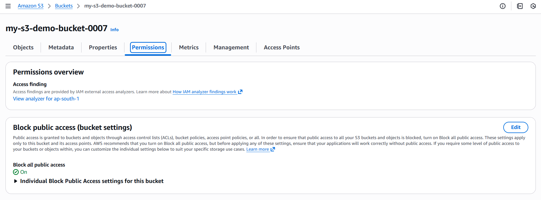Click the Permissions overview heading
The height and width of the screenshot is (200, 541).
click(x=48, y=72)
